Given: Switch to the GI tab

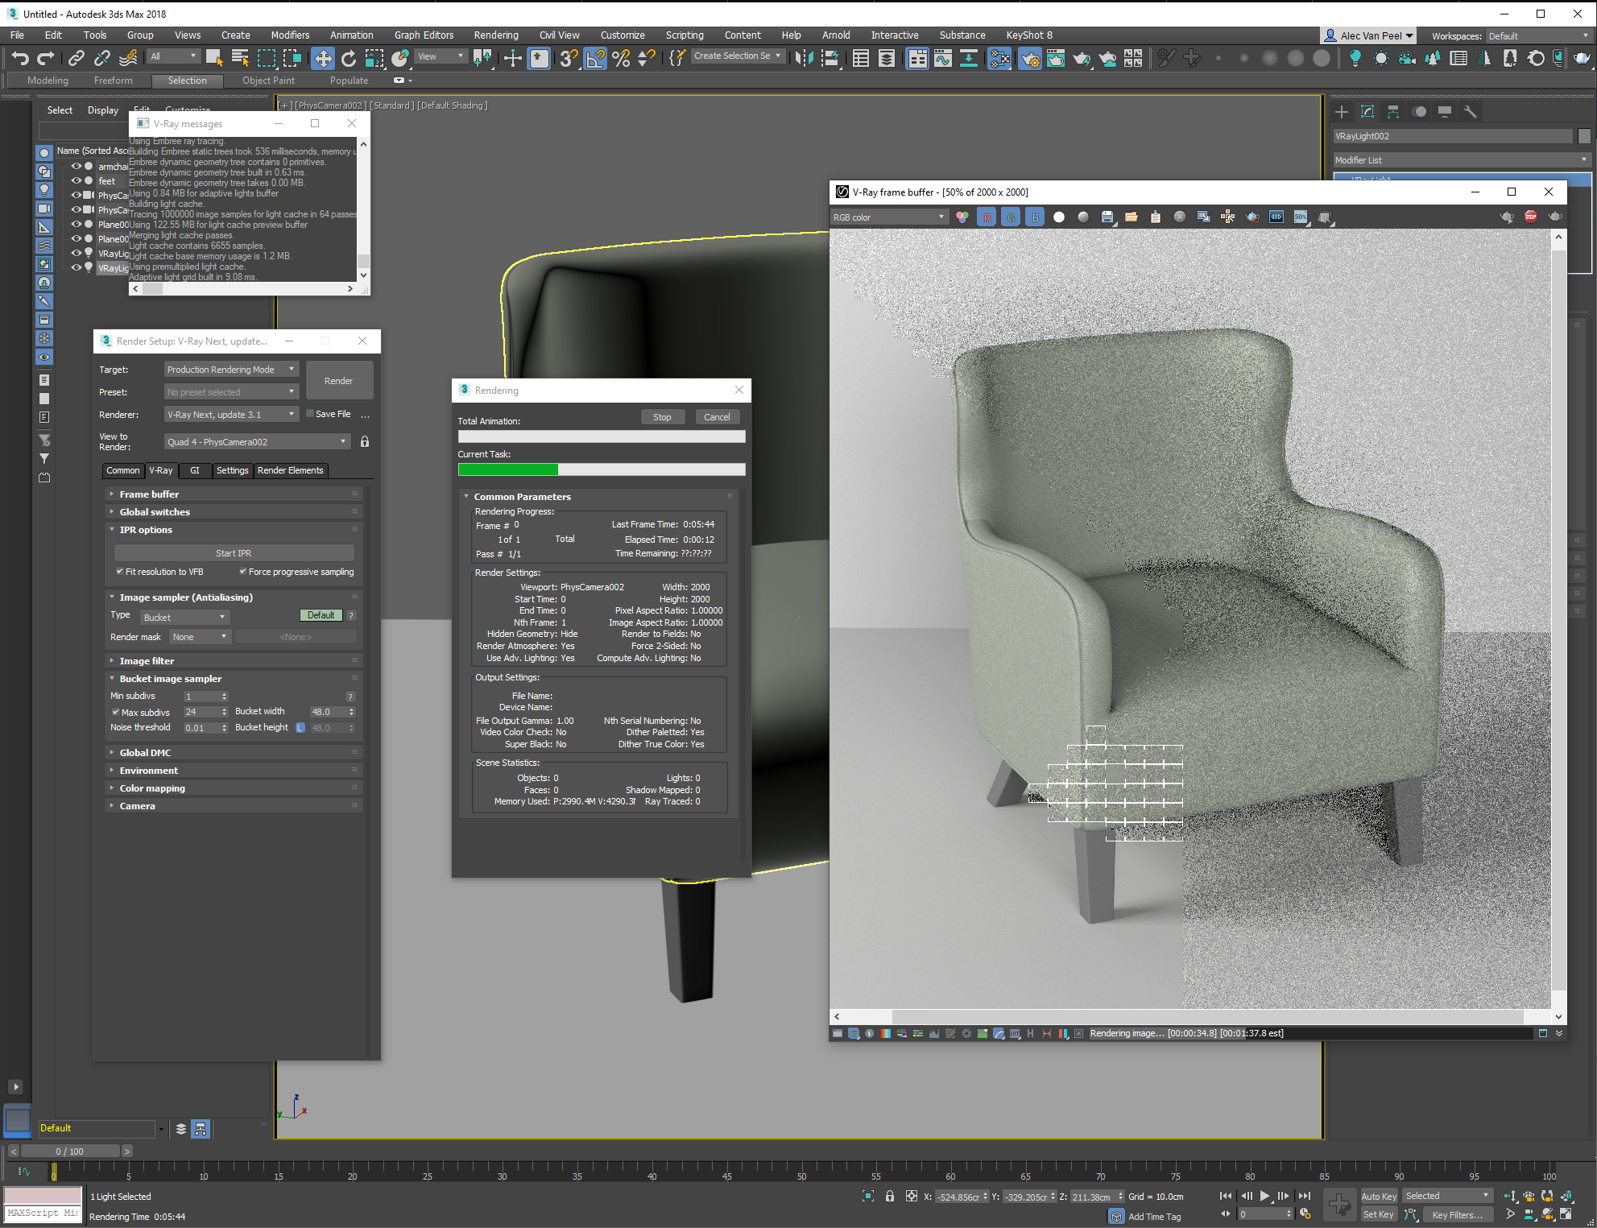Looking at the screenshot, I should tap(195, 470).
